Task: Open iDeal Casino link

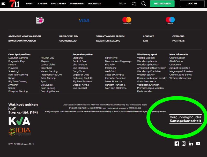Action: (176, 61)
